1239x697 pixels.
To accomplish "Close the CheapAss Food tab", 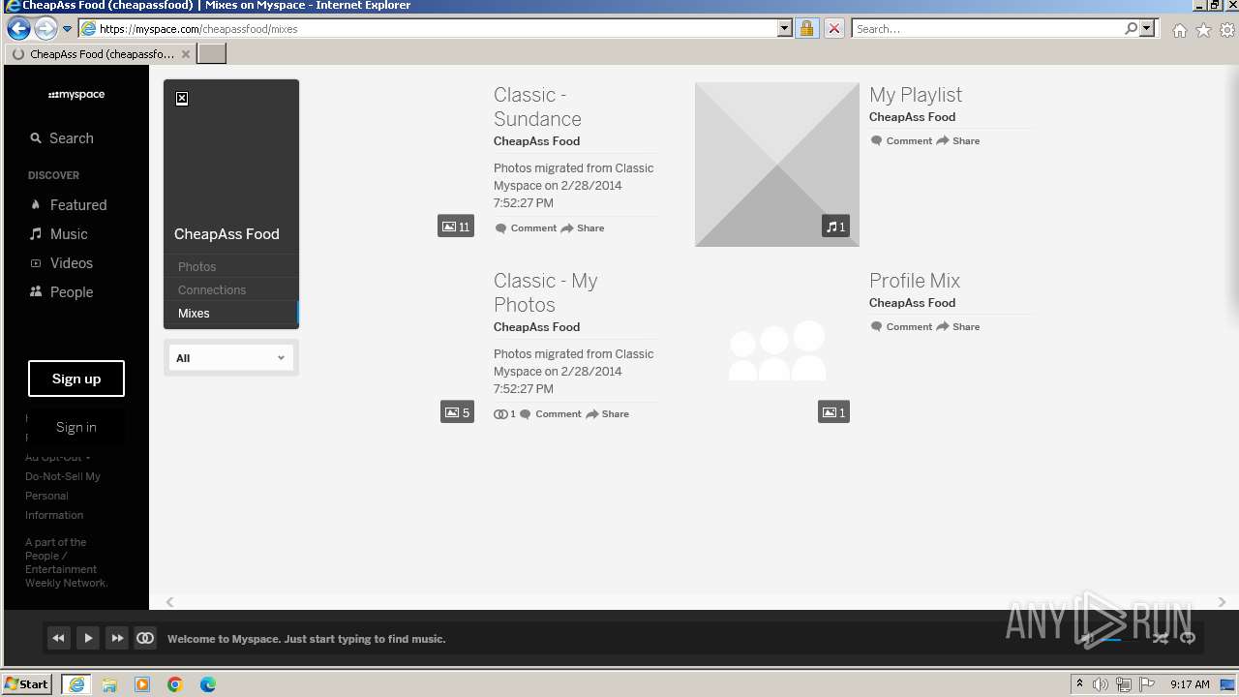I will pyautogui.click(x=186, y=54).
